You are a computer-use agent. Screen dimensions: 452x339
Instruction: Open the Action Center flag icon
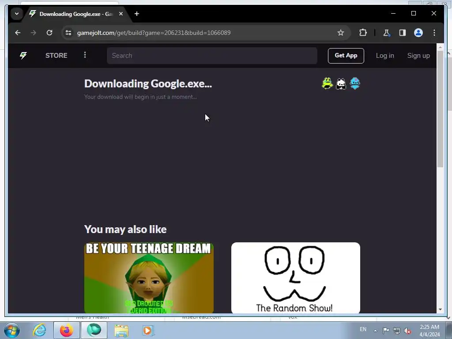tap(386, 330)
